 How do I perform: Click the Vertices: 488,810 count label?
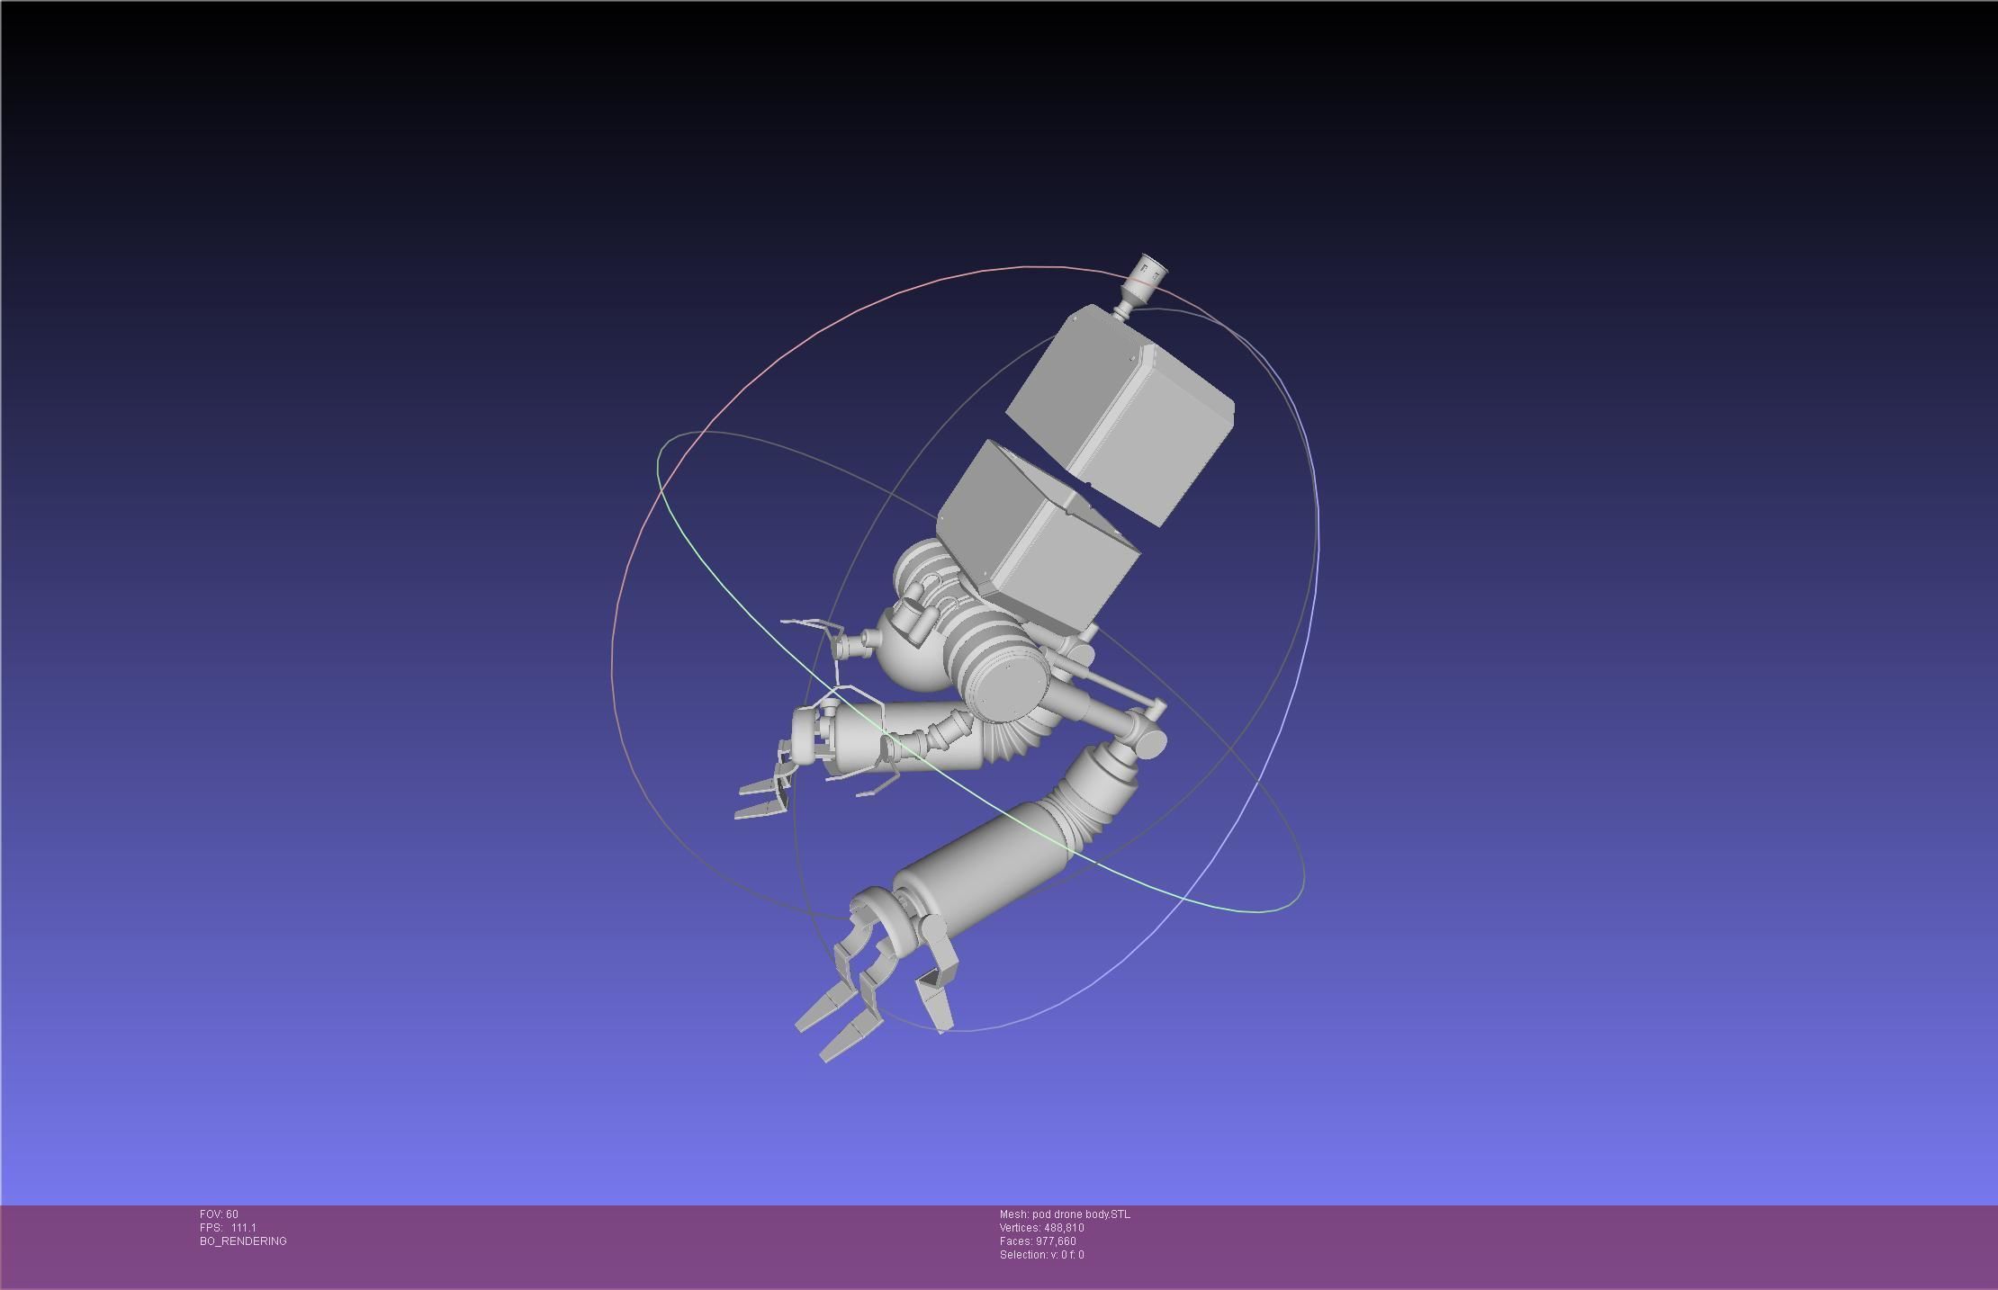click(x=1041, y=1228)
